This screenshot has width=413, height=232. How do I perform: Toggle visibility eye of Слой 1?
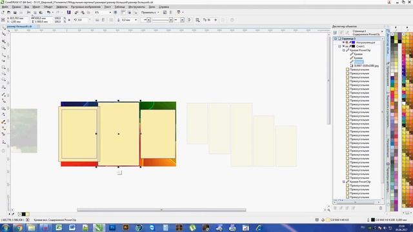343,46
